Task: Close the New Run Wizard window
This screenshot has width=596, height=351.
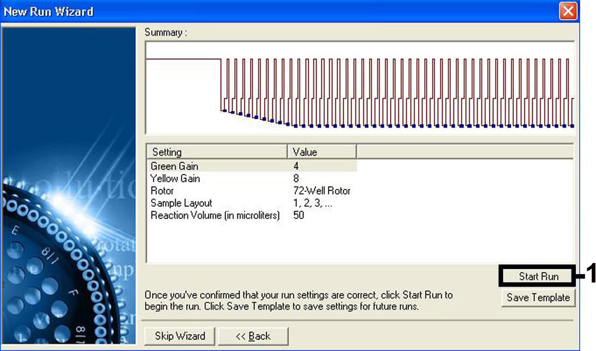Action: [568, 11]
